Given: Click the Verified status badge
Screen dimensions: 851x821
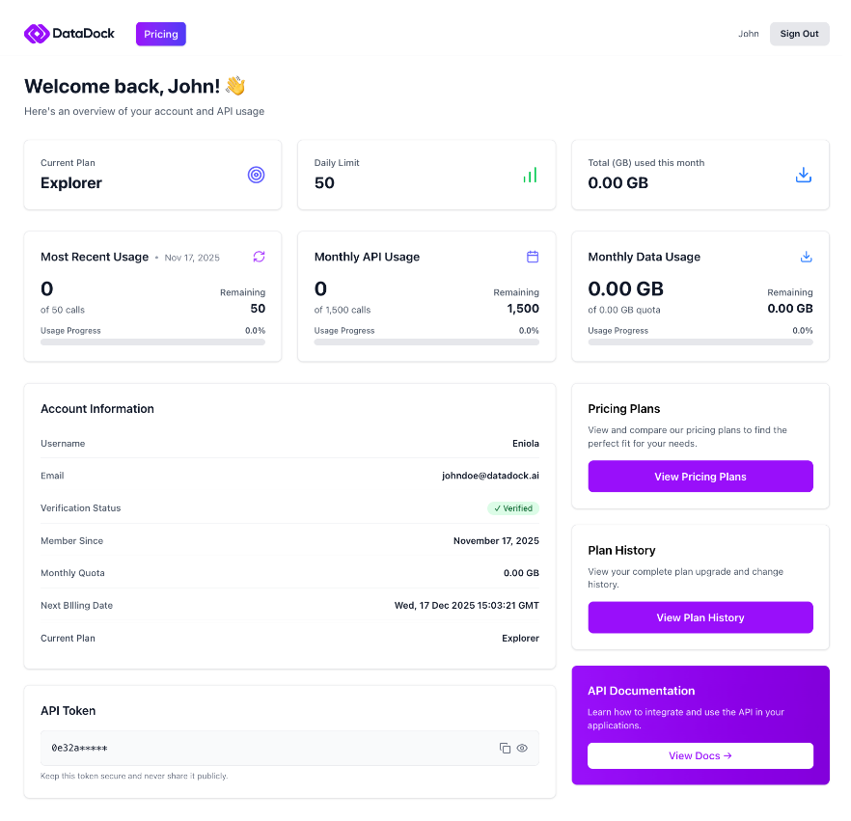Looking at the screenshot, I should coord(512,508).
